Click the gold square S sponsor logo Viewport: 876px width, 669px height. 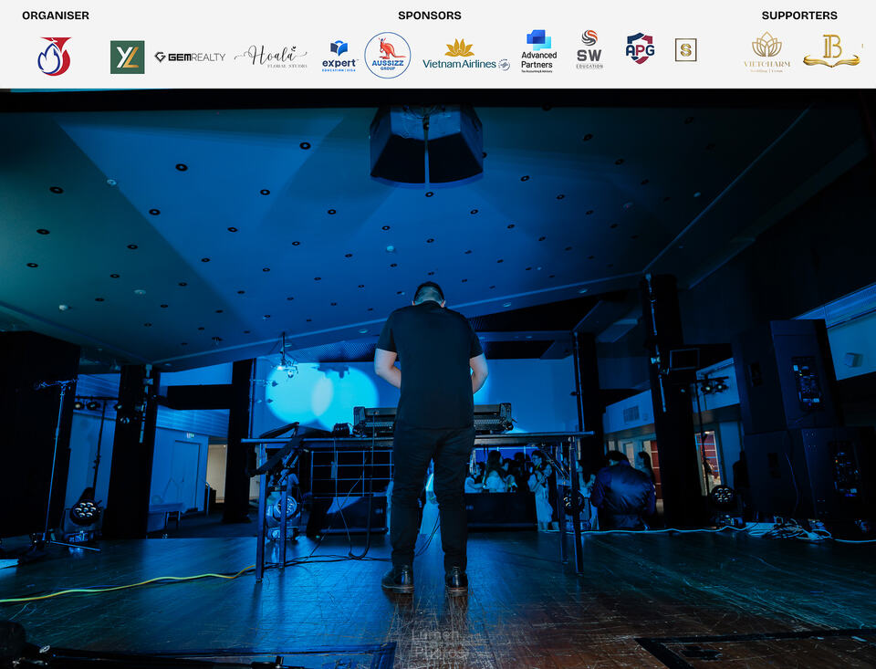[685, 50]
